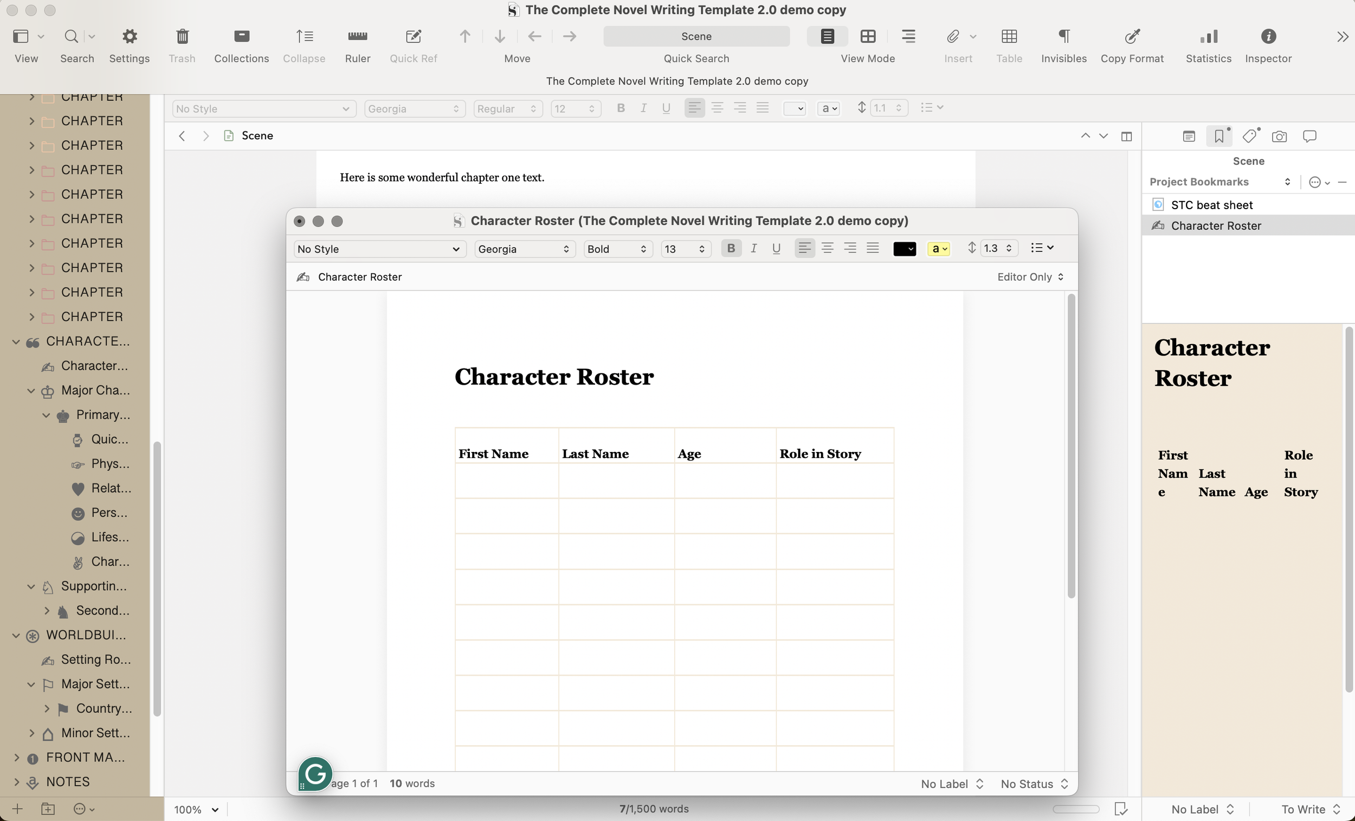The height and width of the screenshot is (821, 1355).
Task: Select the Copy Format tool
Action: click(1132, 36)
